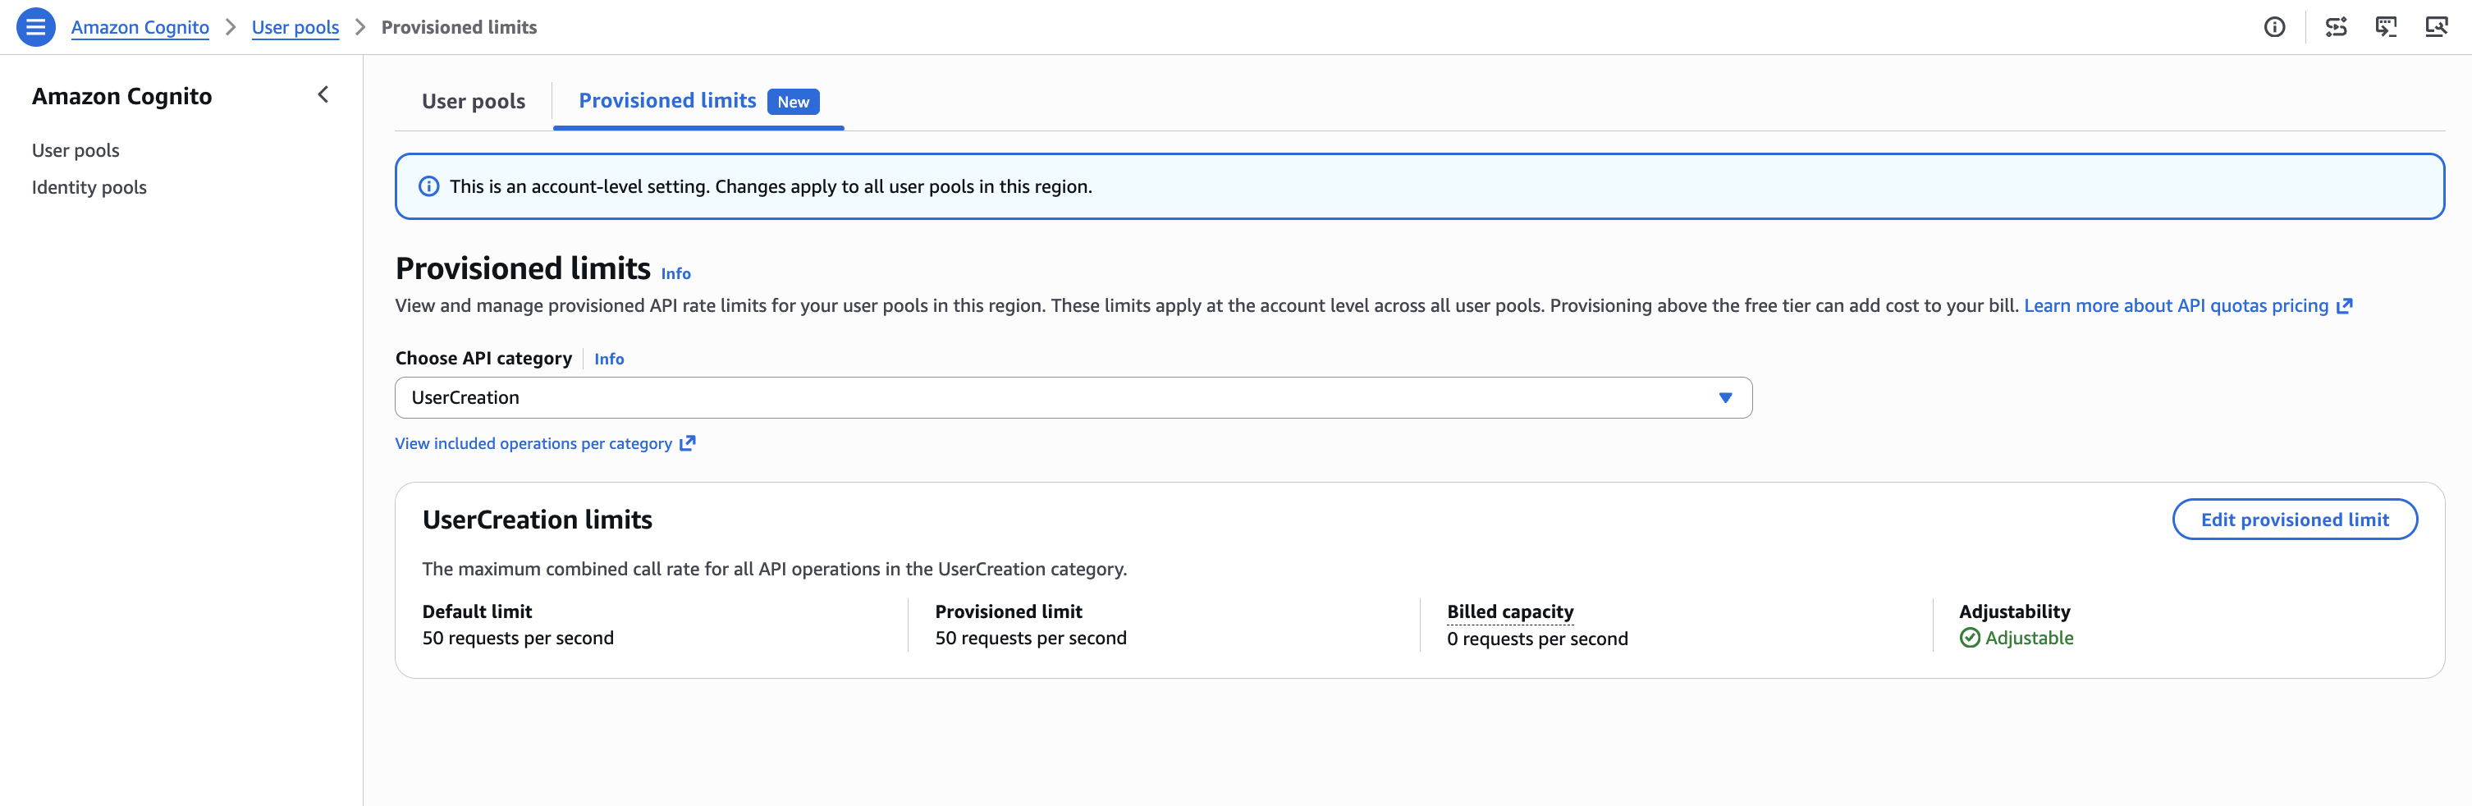Collapse the Amazon Cognito side navigation
This screenshot has width=2472, height=806.
pyautogui.click(x=323, y=95)
